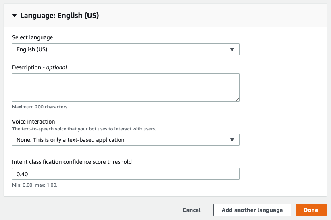
Task: Click Add another language button
Action: [252, 210]
